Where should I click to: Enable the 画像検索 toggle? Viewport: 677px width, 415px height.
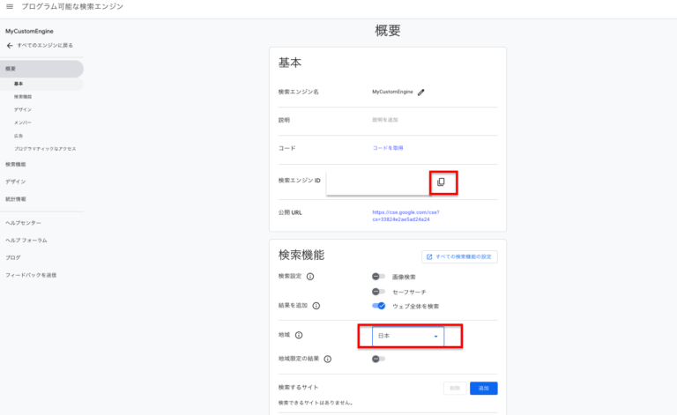point(378,277)
